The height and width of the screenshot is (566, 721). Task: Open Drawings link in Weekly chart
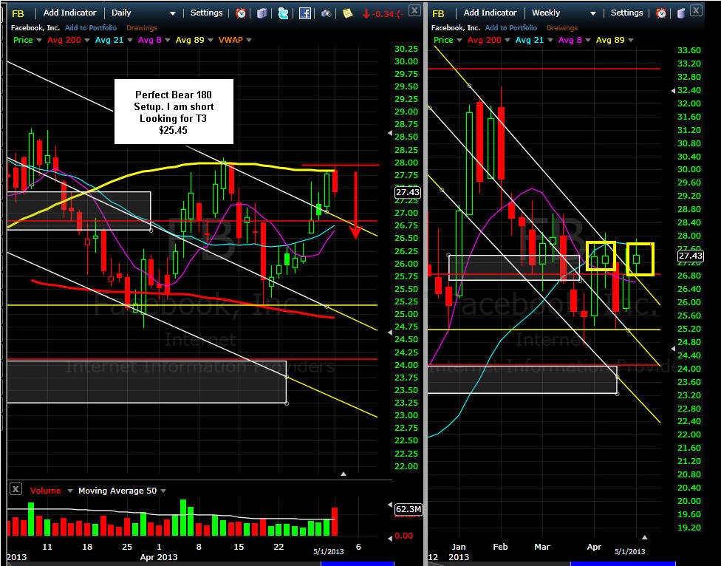pos(562,28)
